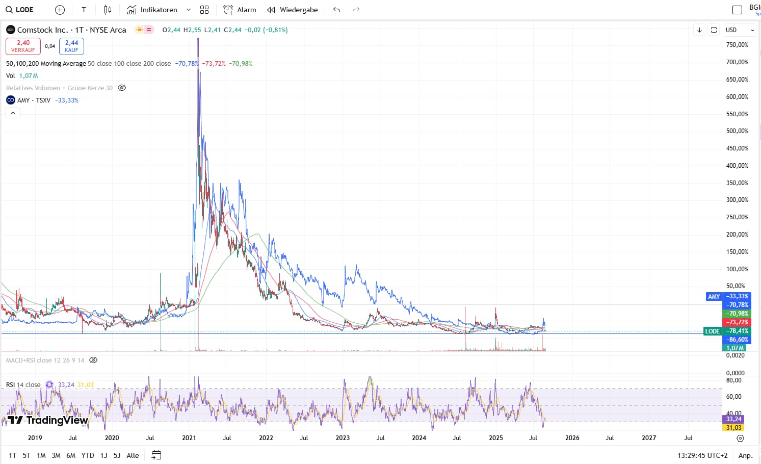Show the hidden Relatives Volumen indicator

pos(122,88)
